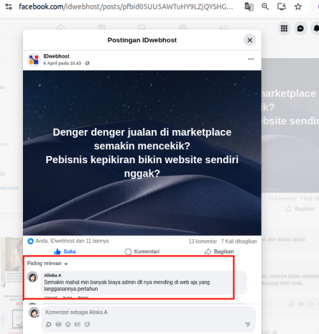This screenshot has height=334, width=319.
Task: Click the public globe audience icon
Action: tap(87, 63)
